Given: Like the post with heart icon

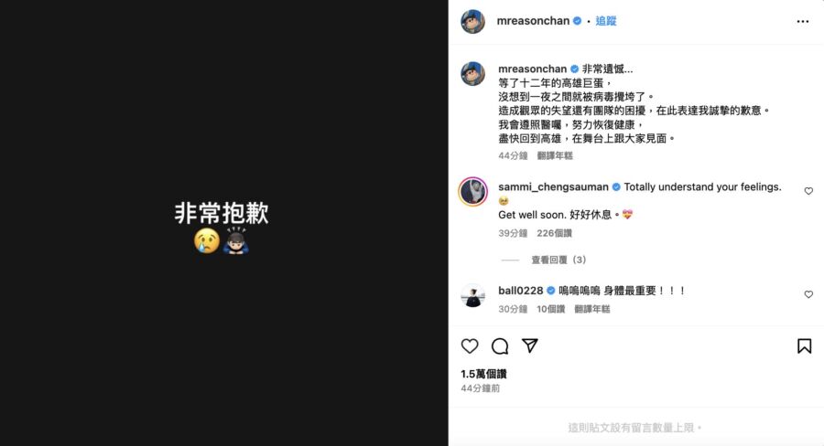Looking at the screenshot, I should click(x=470, y=346).
